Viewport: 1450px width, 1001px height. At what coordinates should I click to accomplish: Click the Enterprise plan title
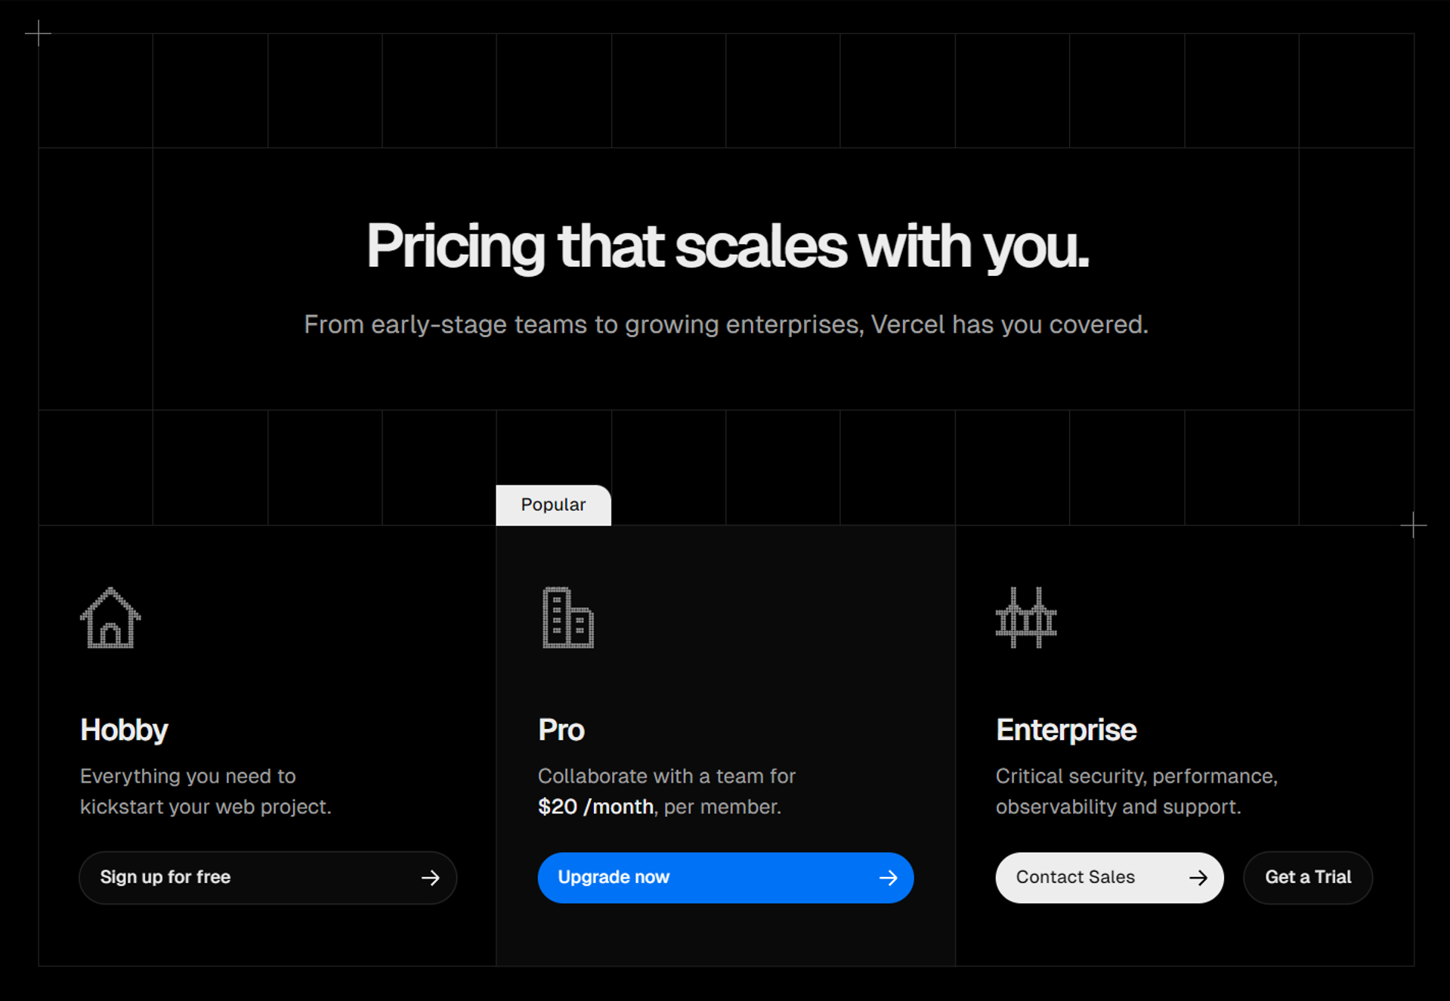[x=1066, y=730]
